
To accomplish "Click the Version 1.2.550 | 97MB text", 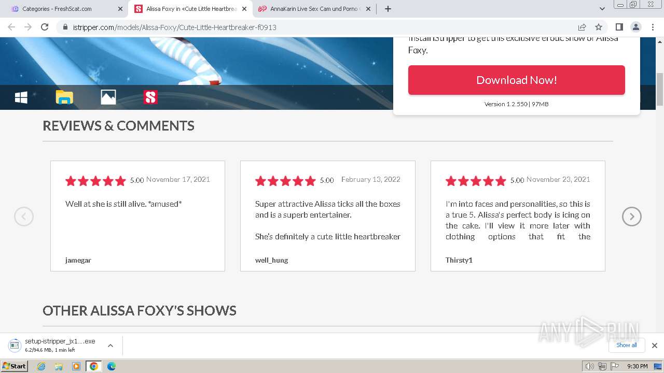I will (517, 104).
